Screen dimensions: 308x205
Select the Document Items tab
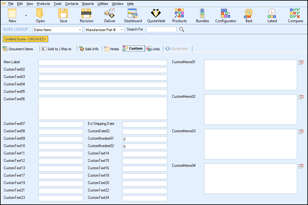(x=18, y=49)
